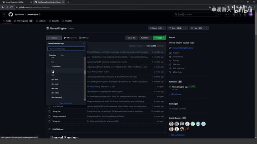Open the 49.5k forks link

point(177,72)
